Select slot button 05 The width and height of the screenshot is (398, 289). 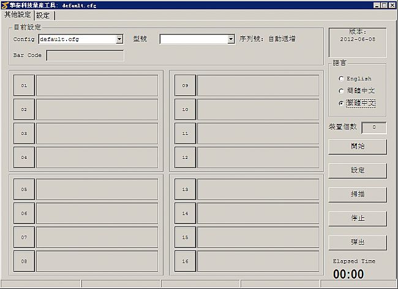tap(24, 190)
